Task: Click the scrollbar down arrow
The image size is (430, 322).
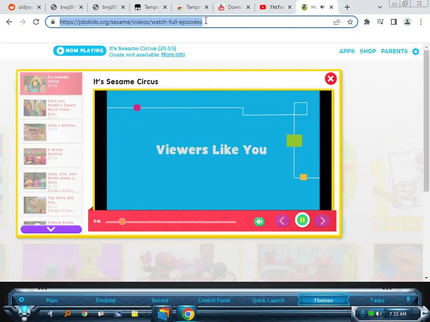Action: [426, 278]
